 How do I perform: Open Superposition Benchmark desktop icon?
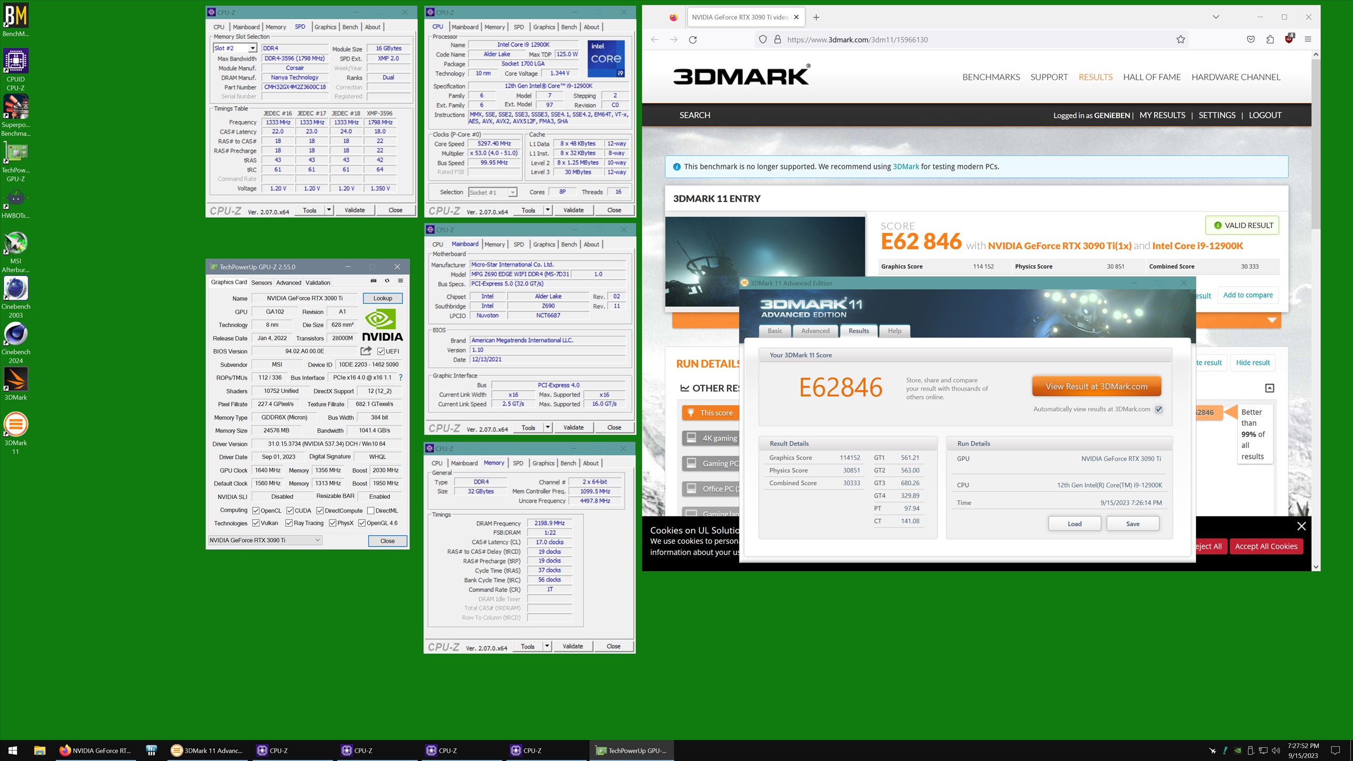(16, 115)
